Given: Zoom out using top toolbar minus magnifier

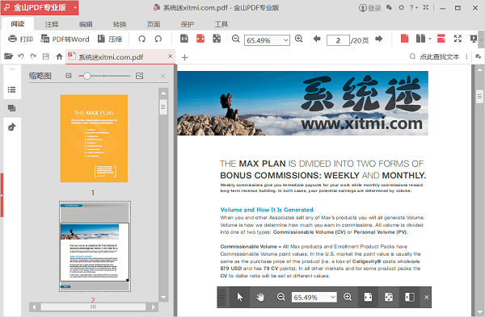Looking at the screenshot, I should [x=236, y=39].
